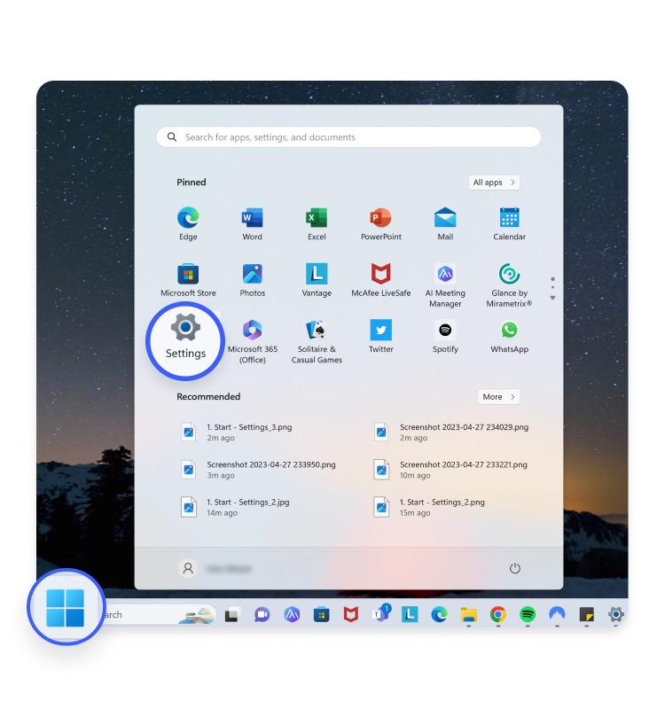Open the user account menu
Screen dimensions: 665x709
click(x=215, y=568)
